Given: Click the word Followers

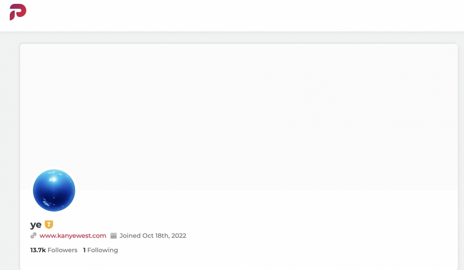Looking at the screenshot, I should click(63, 250).
